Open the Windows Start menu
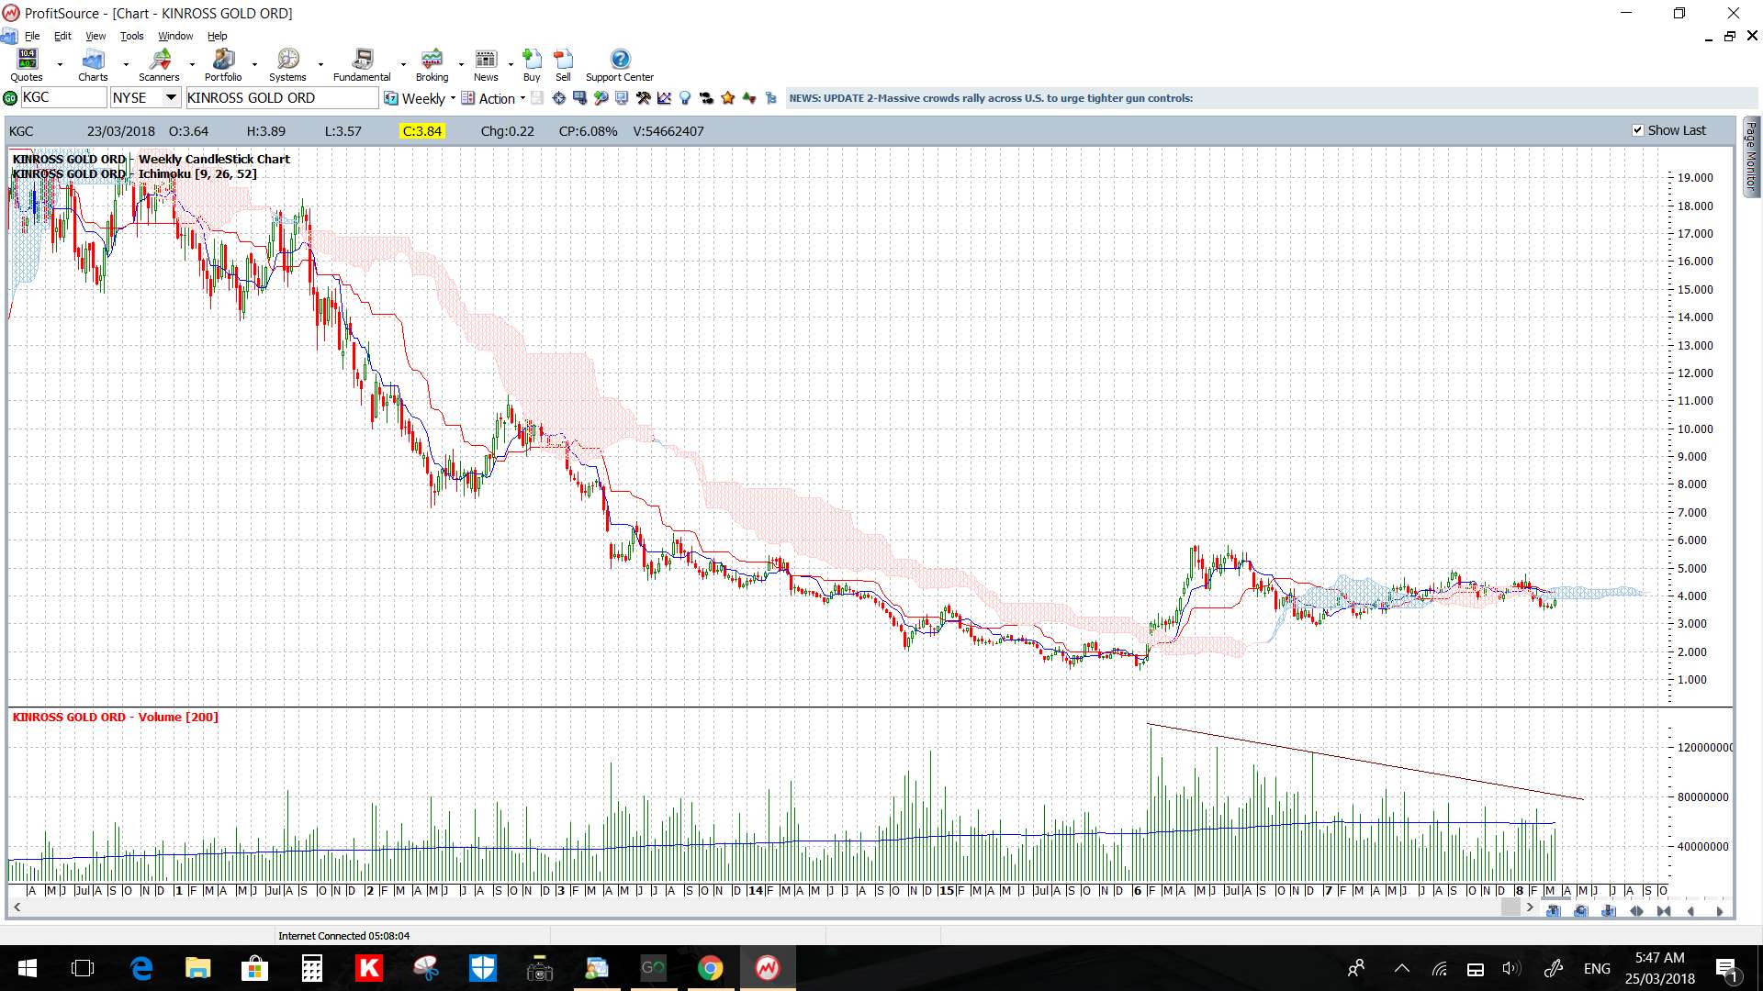1763x991 pixels. pyautogui.click(x=28, y=968)
